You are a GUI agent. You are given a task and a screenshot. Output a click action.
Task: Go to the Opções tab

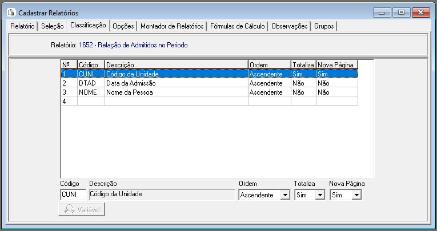pos(123,26)
